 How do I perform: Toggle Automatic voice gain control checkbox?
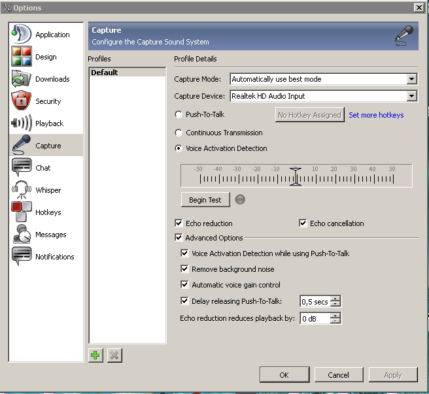coord(184,285)
